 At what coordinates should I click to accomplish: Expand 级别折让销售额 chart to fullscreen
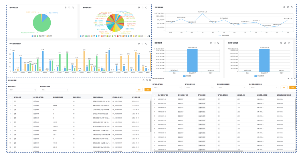click(x=285, y=43)
